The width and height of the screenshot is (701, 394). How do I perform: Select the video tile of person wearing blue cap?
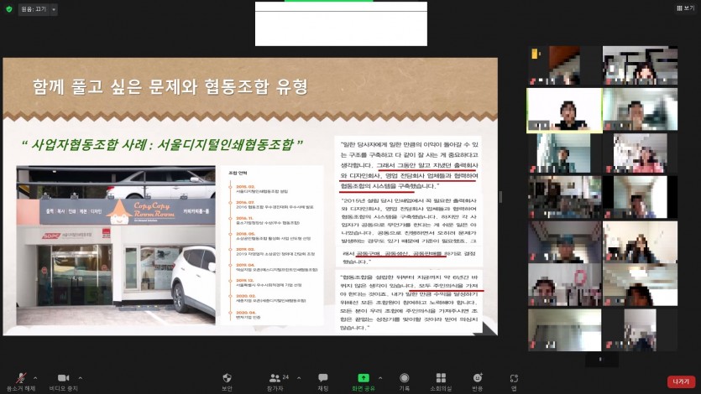565,241
